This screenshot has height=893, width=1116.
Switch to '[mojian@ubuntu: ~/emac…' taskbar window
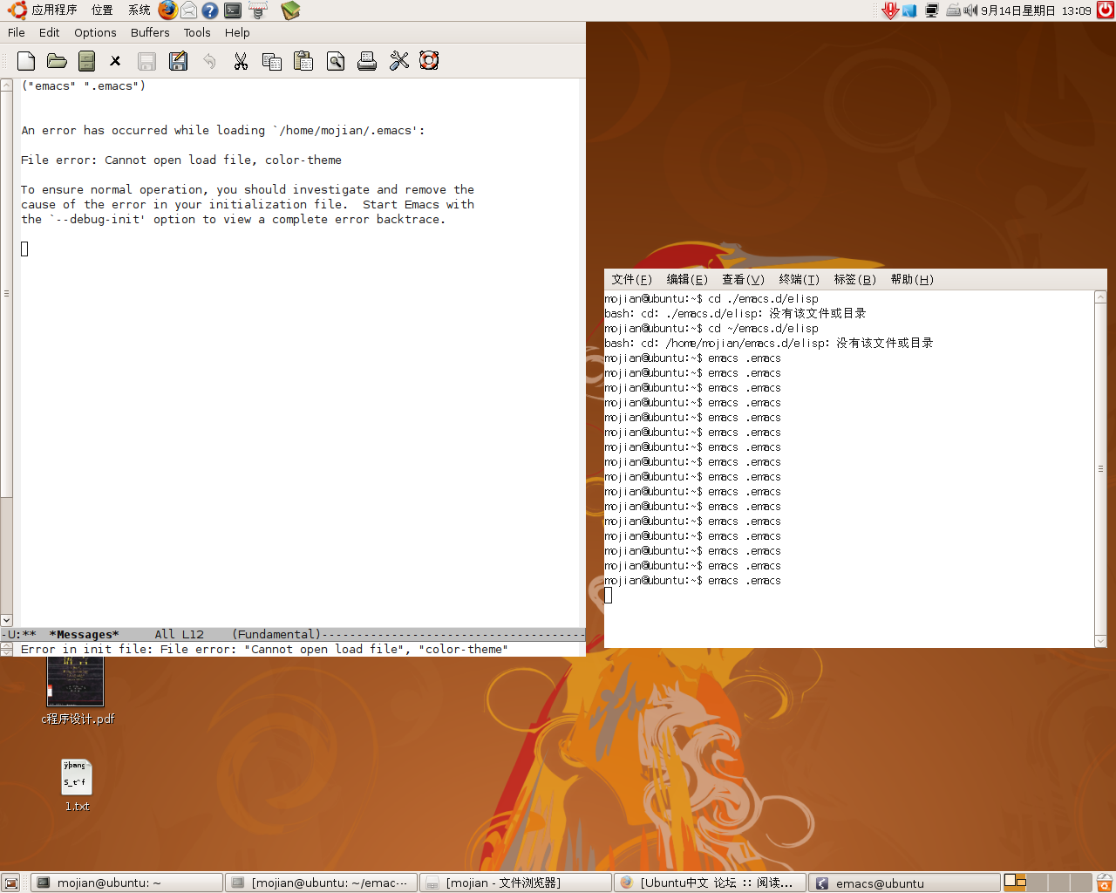[321, 883]
